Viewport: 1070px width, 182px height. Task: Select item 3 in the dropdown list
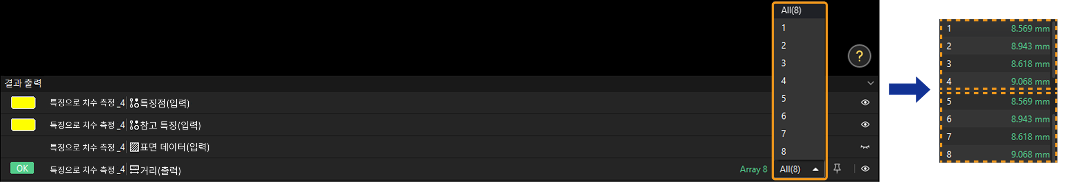(799, 63)
